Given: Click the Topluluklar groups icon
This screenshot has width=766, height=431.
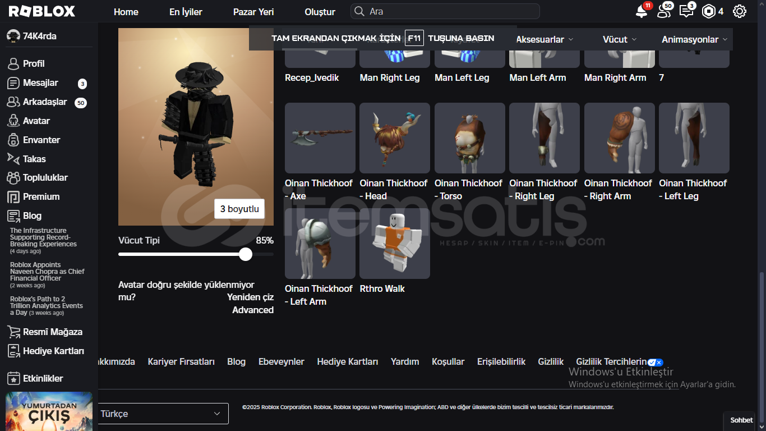Looking at the screenshot, I should point(13,177).
